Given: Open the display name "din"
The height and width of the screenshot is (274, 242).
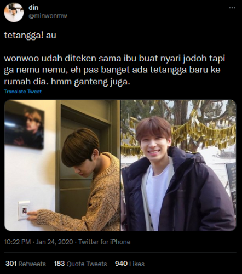Looking at the screenshot, I should pyautogui.click(x=33, y=8).
